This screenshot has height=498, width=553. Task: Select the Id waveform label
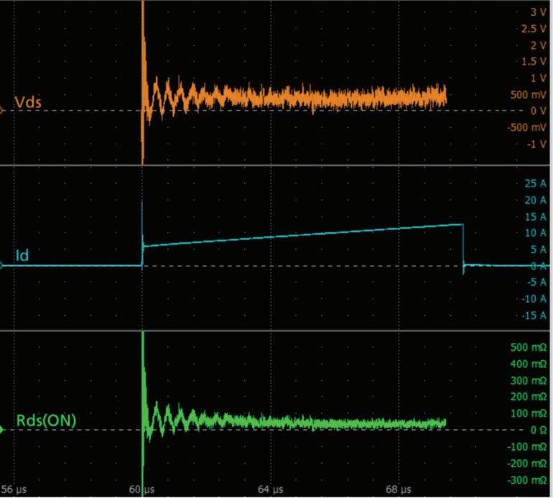pyautogui.click(x=22, y=255)
